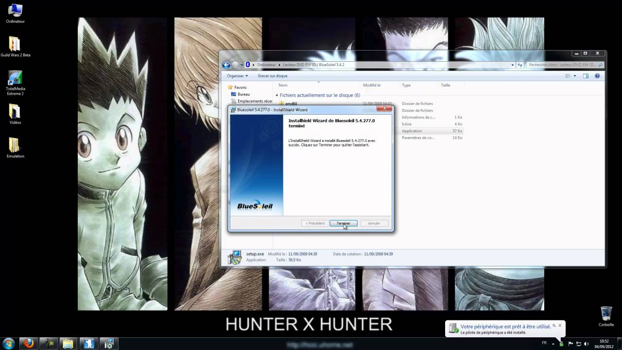622x350 pixels.
Task: Click the blue figure taskbar icon
Action: (x=87, y=344)
